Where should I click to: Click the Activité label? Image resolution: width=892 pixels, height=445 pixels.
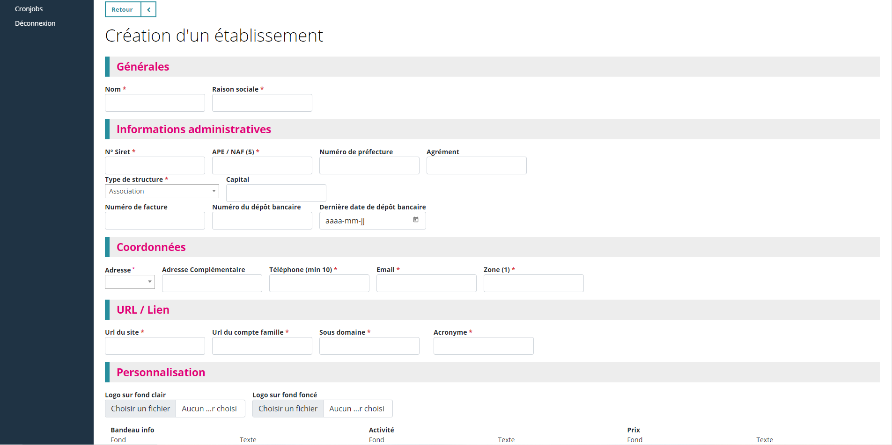pyautogui.click(x=382, y=430)
